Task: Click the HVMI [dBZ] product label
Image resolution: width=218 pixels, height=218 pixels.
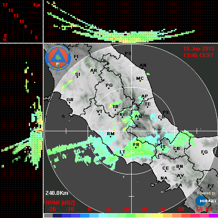Action: pos(60,203)
